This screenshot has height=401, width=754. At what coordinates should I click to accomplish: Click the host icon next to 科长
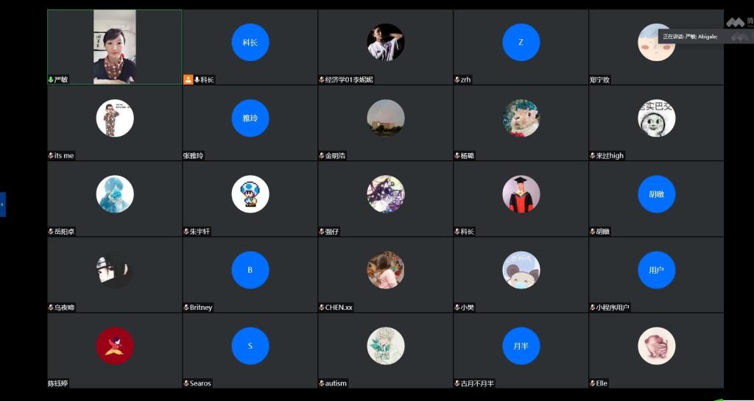tap(188, 79)
